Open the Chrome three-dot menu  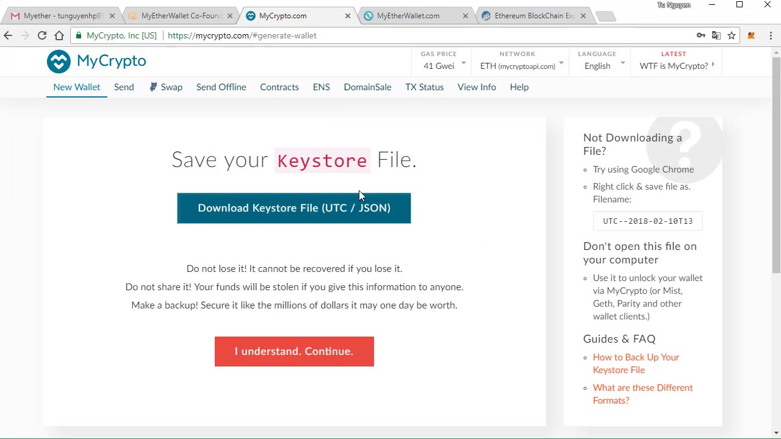771,35
